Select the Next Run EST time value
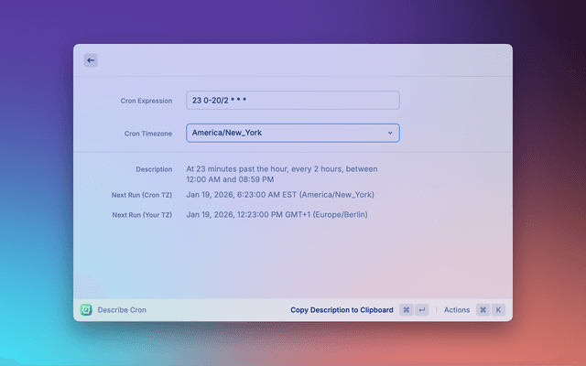The width and height of the screenshot is (586, 366). pyautogui.click(x=280, y=195)
